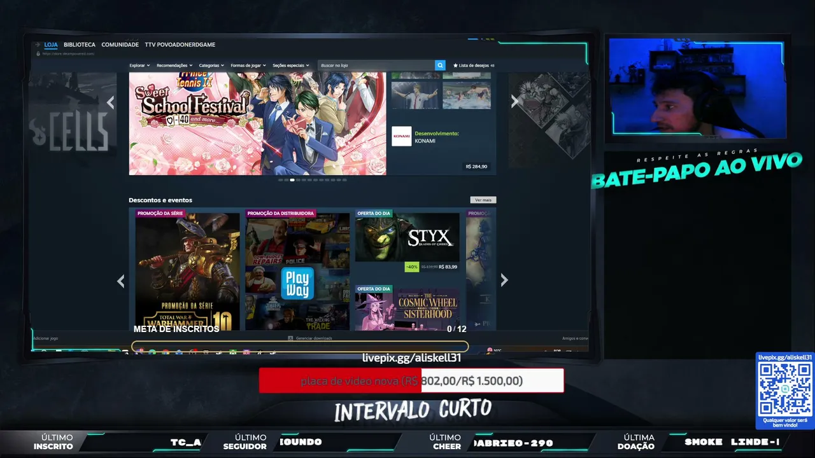This screenshot has height=458, width=815.
Task: Open the TTV POVOADONERDGAME profile tab
Action: 180,45
